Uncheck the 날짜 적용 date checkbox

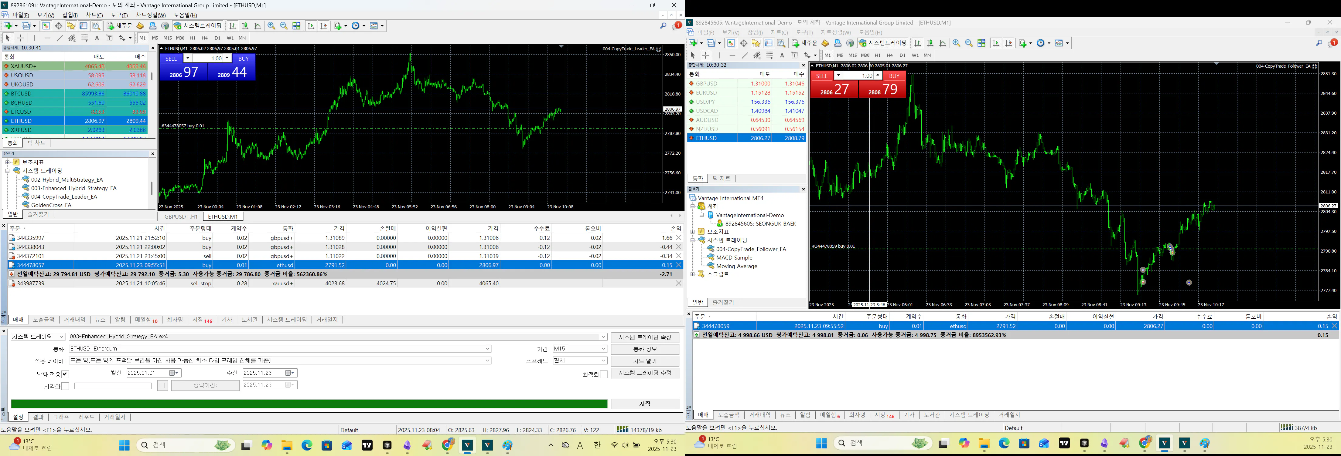tap(65, 374)
